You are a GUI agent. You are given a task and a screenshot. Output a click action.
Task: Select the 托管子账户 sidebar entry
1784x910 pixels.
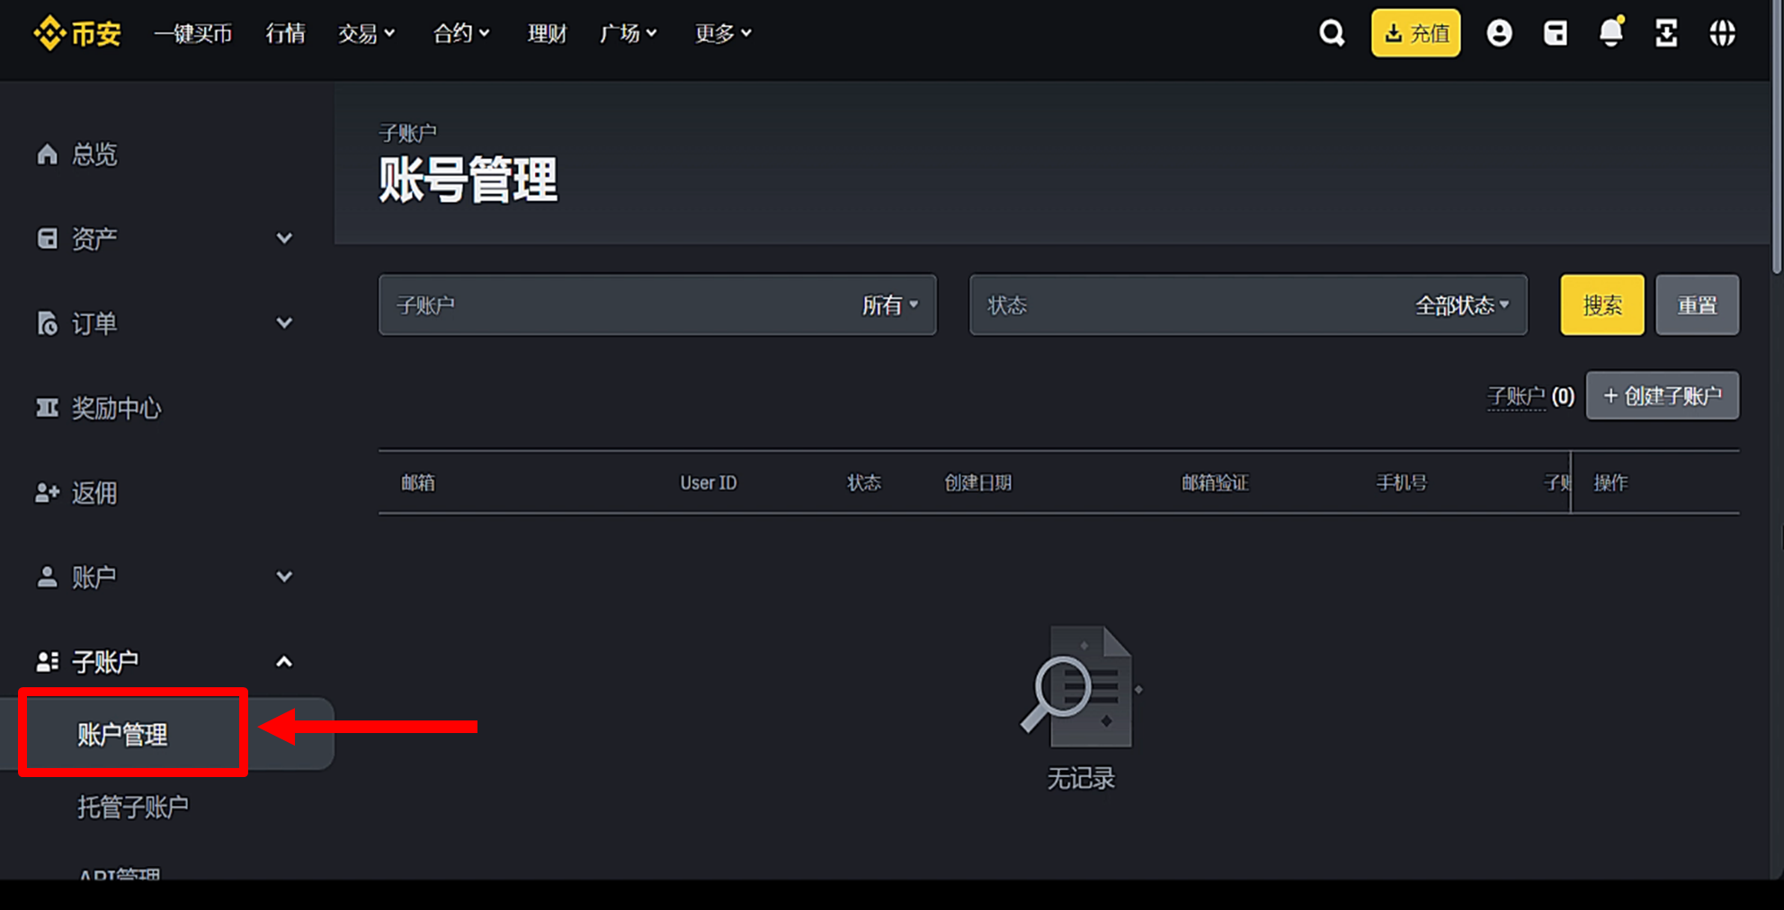tap(132, 806)
